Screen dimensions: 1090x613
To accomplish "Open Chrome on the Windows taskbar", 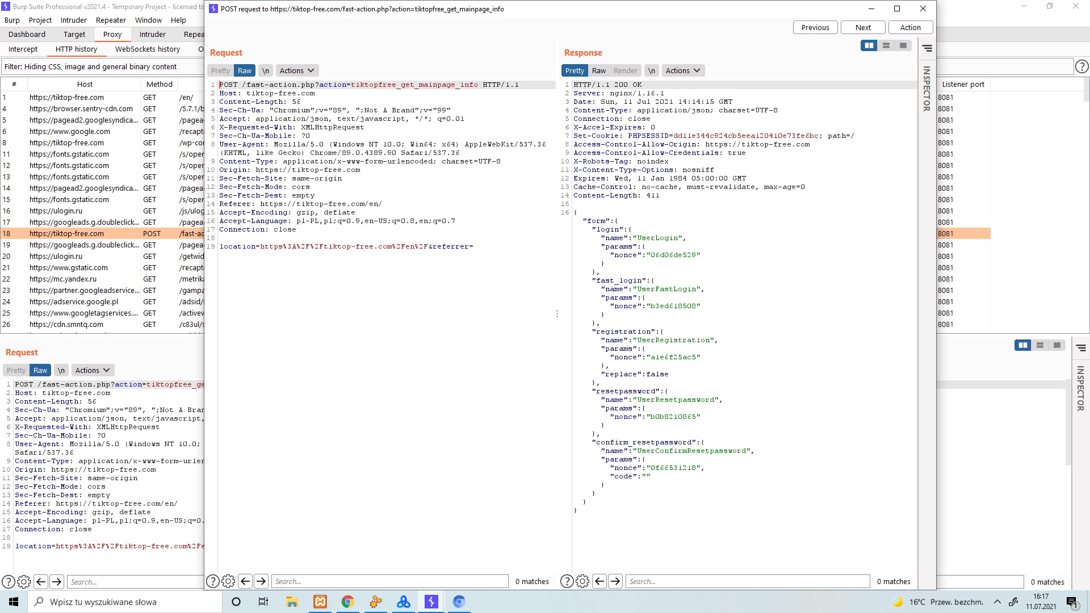I will pos(347,602).
